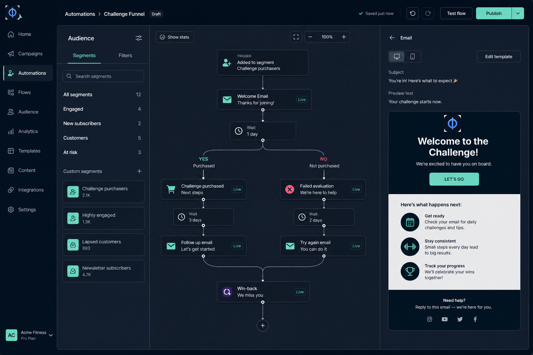Click the NO Not purchased branch label
Image resolution: width=533 pixels, height=355 pixels.
click(324, 162)
